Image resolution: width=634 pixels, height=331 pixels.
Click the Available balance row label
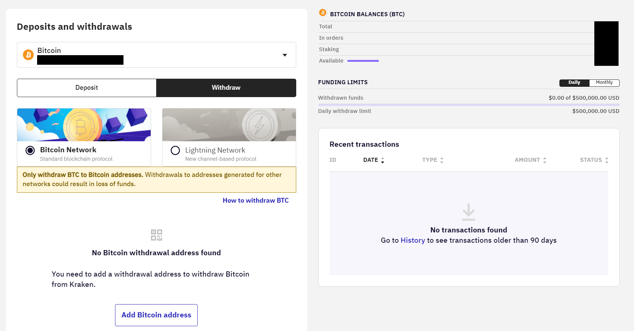click(x=331, y=61)
